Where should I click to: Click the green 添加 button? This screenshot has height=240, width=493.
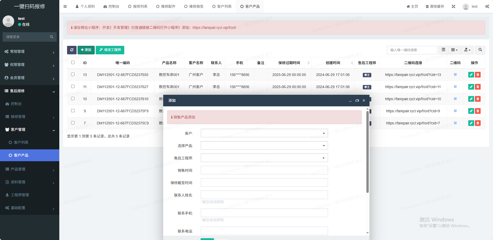(86, 50)
